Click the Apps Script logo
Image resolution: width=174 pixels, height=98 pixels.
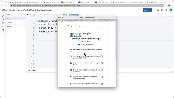(9, 10)
